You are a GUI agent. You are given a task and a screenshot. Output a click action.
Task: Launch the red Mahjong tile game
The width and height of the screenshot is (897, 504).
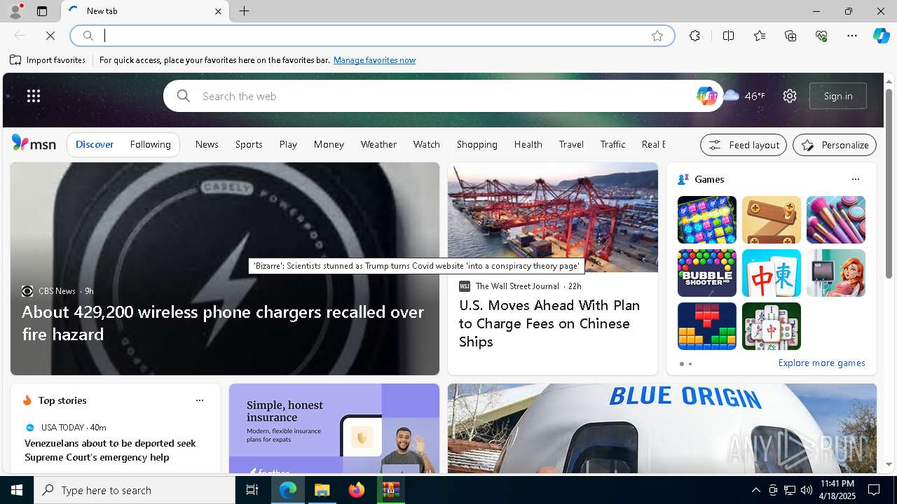772,273
